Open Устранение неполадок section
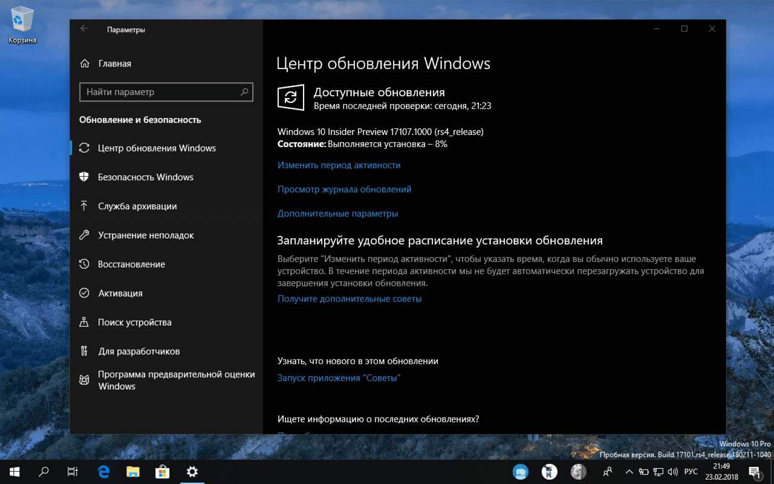 [x=166, y=235]
